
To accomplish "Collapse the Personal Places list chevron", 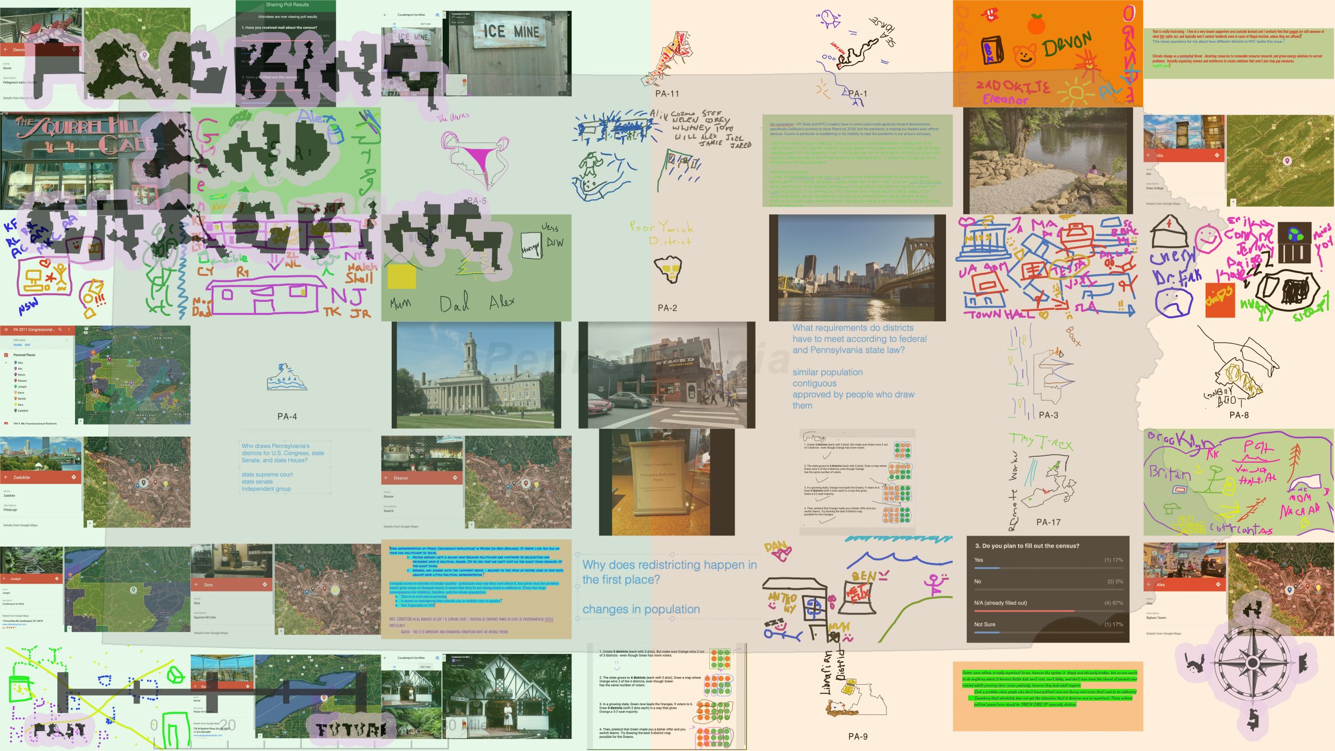I will (x=6, y=362).
